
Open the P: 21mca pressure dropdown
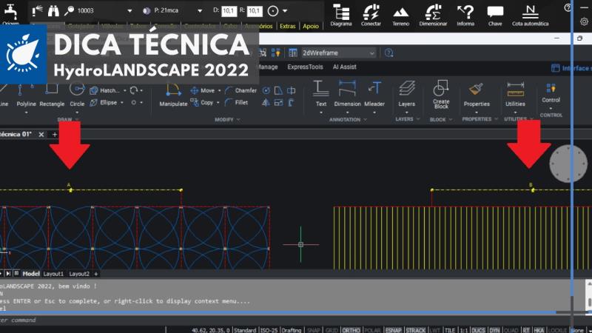[200, 11]
